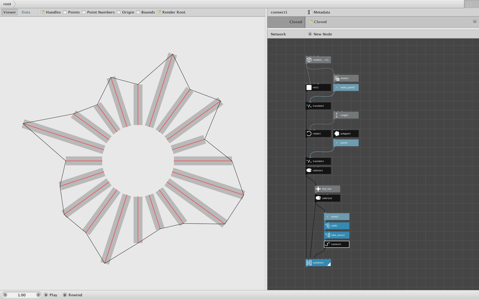Switch to the Data tab

click(26, 12)
